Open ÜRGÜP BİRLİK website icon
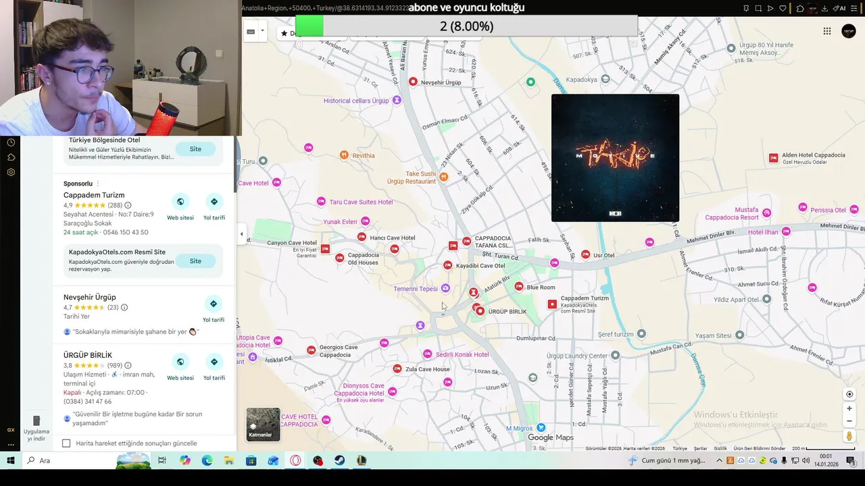 point(180,361)
